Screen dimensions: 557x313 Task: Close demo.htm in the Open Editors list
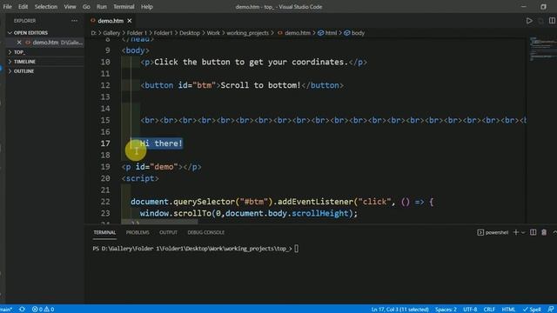click(x=19, y=43)
